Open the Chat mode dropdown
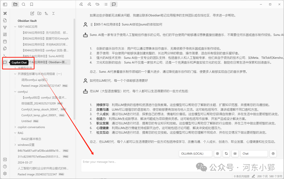The image size is (284, 179). point(254,154)
